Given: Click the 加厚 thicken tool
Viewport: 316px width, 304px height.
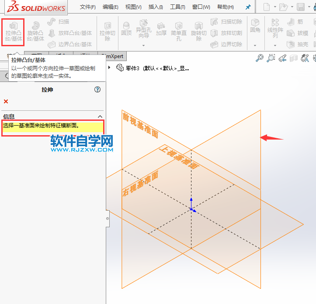Looking at the screenshot, I should 161,29.
